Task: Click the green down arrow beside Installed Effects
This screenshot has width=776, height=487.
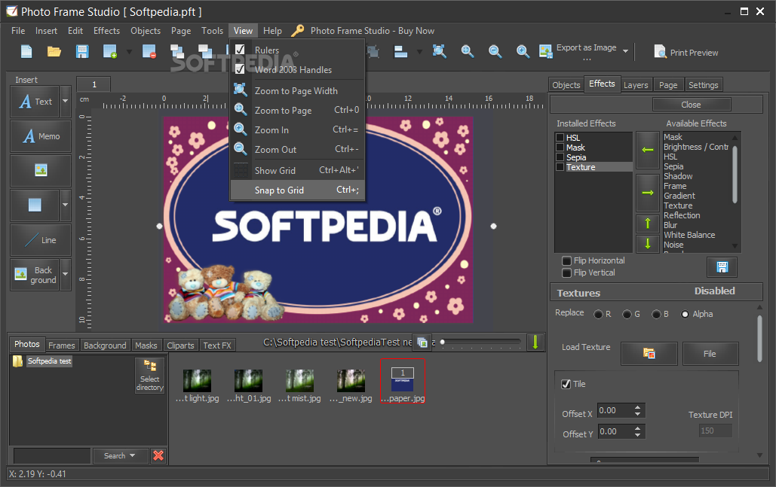Action: click(x=647, y=243)
